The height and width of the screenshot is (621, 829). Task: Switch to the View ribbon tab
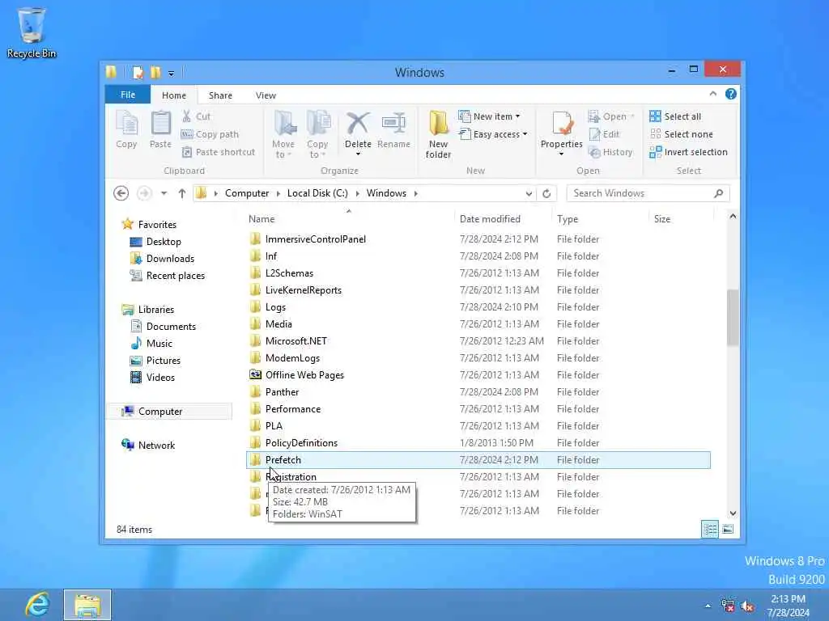pos(266,95)
